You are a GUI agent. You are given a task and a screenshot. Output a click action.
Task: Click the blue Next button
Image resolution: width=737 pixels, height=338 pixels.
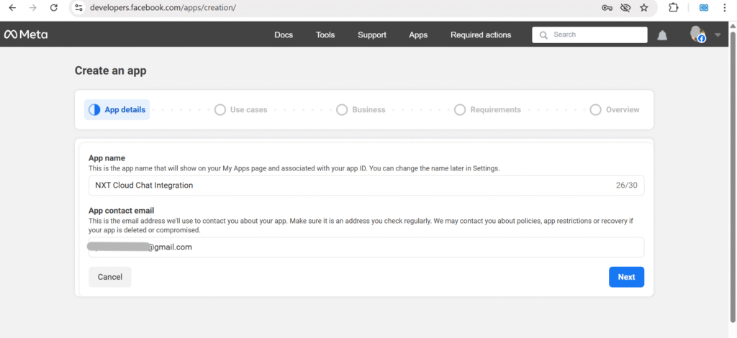625,277
